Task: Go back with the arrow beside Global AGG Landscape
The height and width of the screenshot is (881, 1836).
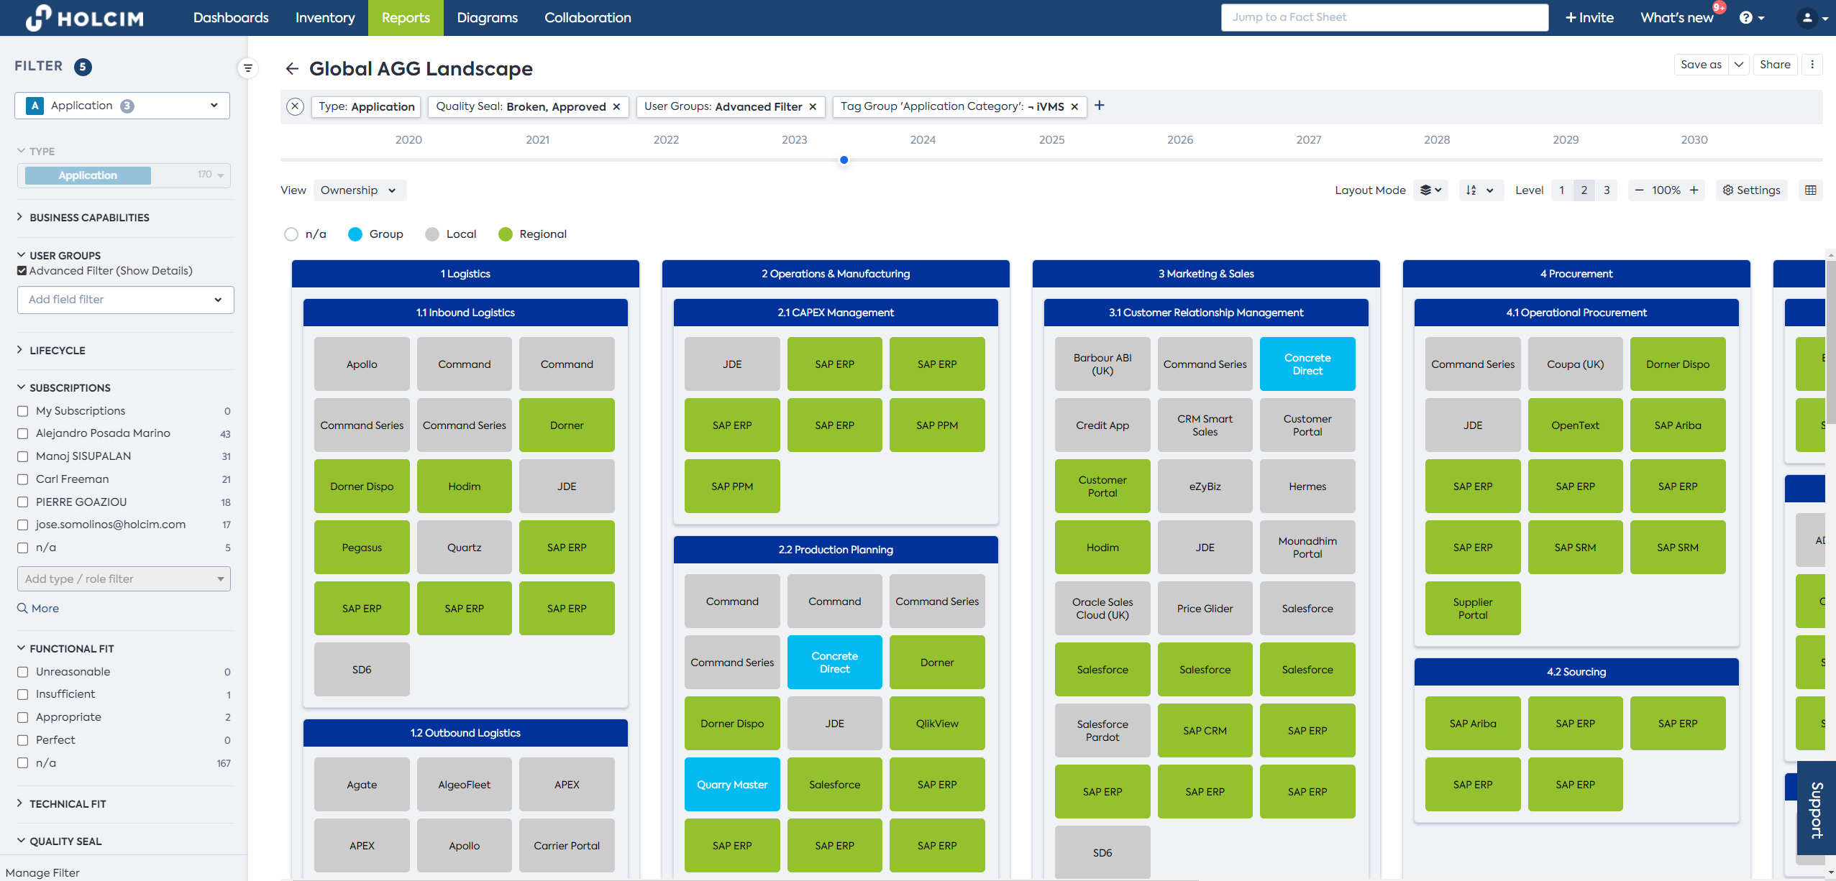Action: coord(292,68)
